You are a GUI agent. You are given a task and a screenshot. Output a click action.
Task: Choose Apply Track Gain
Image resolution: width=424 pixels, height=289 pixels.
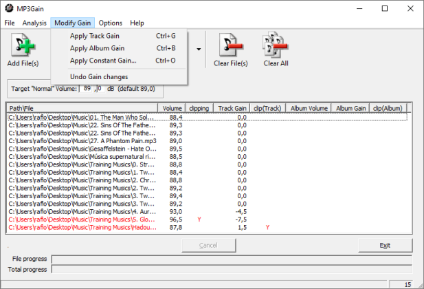point(119,36)
